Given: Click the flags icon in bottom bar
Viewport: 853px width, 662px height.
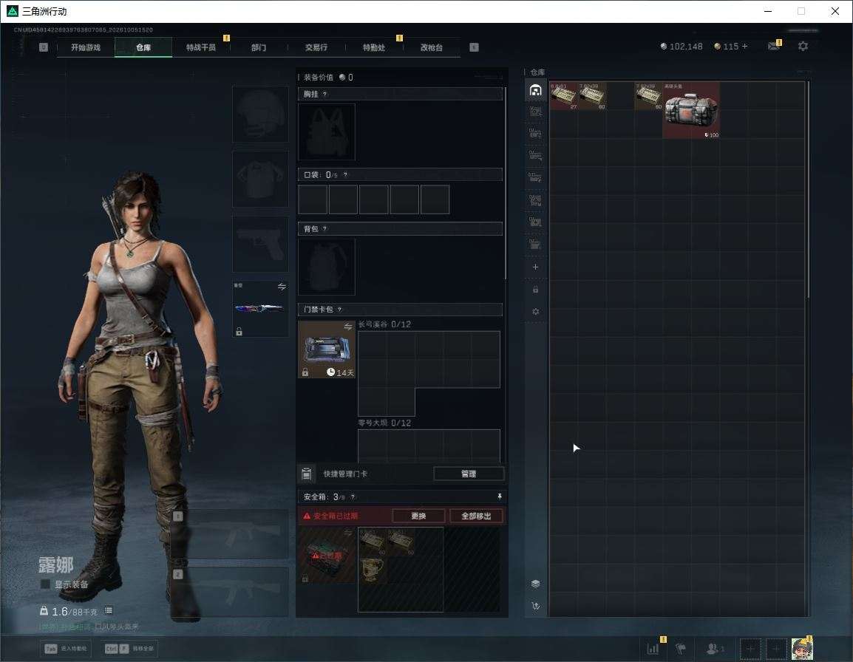Looking at the screenshot, I should (x=681, y=649).
